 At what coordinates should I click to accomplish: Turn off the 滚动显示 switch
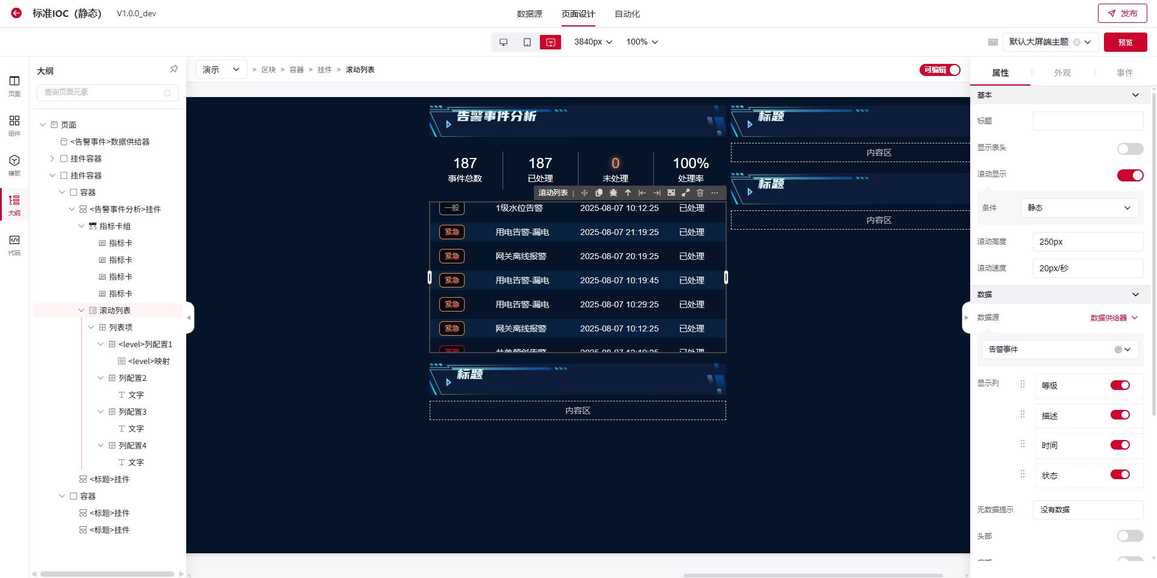pyautogui.click(x=1129, y=175)
